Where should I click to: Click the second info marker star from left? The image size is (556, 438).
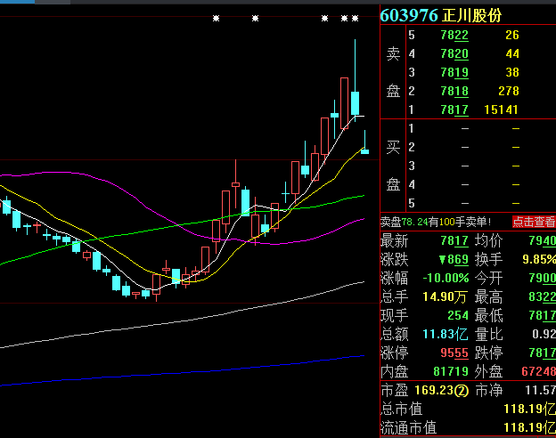(x=255, y=18)
